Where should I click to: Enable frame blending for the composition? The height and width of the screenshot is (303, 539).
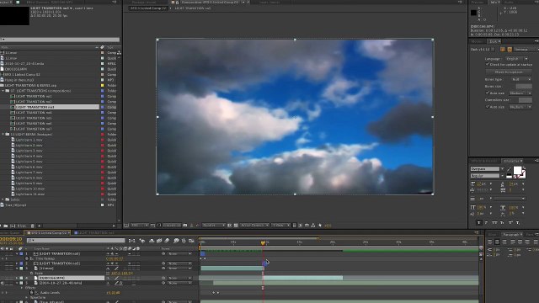pyautogui.click(x=159, y=241)
